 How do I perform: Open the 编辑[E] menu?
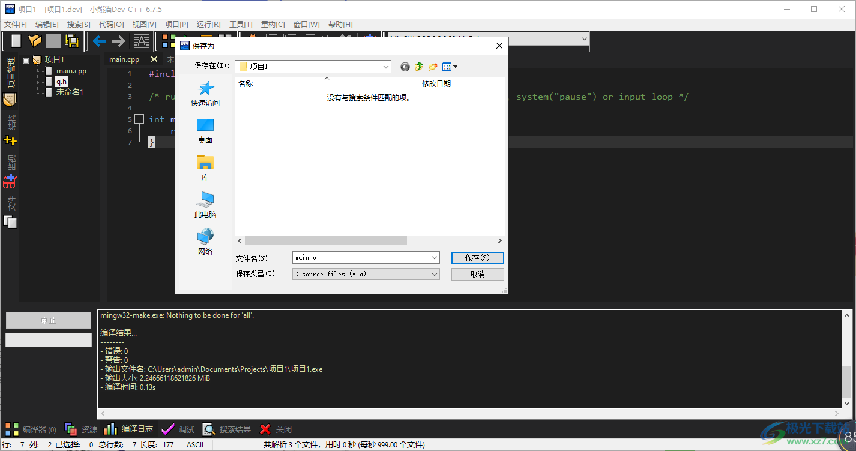click(47, 25)
